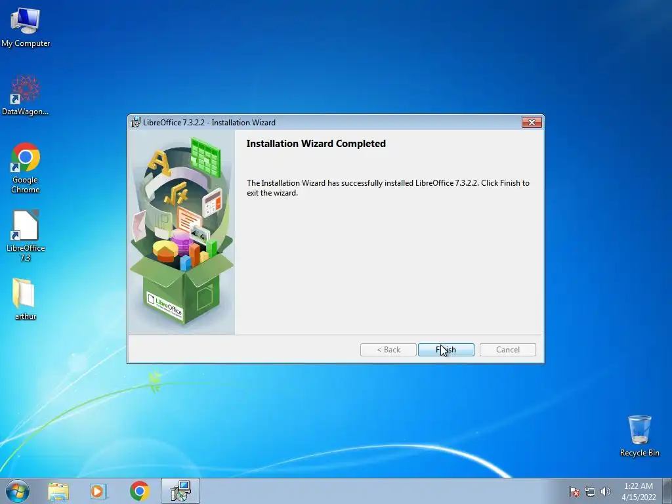
Task: Open the Action Center flag in the tray
Action: [x=574, y=492]
